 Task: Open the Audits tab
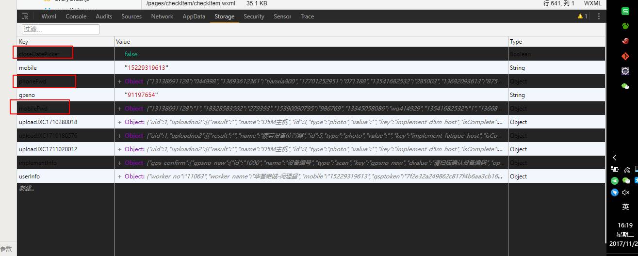pyautogui.click(x=104, y=16)
